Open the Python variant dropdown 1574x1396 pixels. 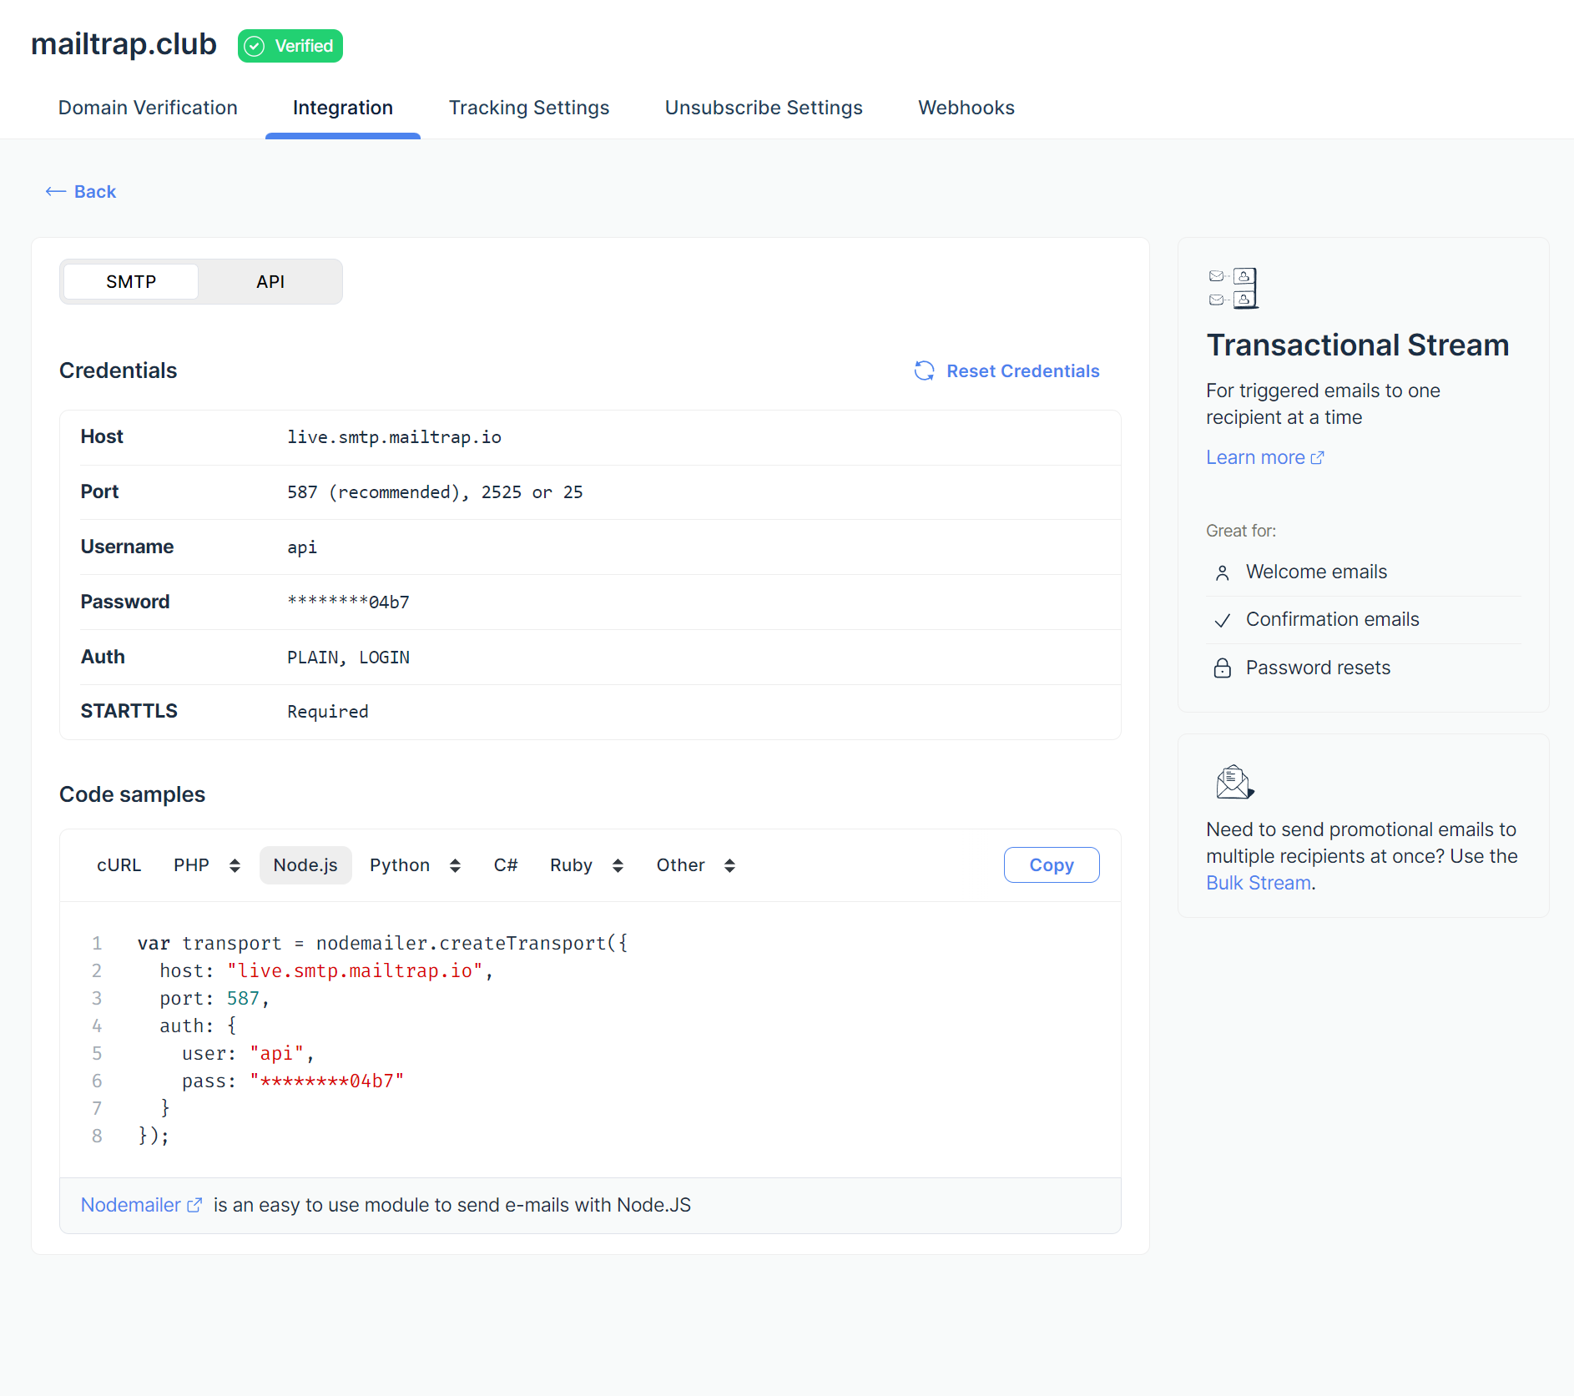[x=456, y=865]
